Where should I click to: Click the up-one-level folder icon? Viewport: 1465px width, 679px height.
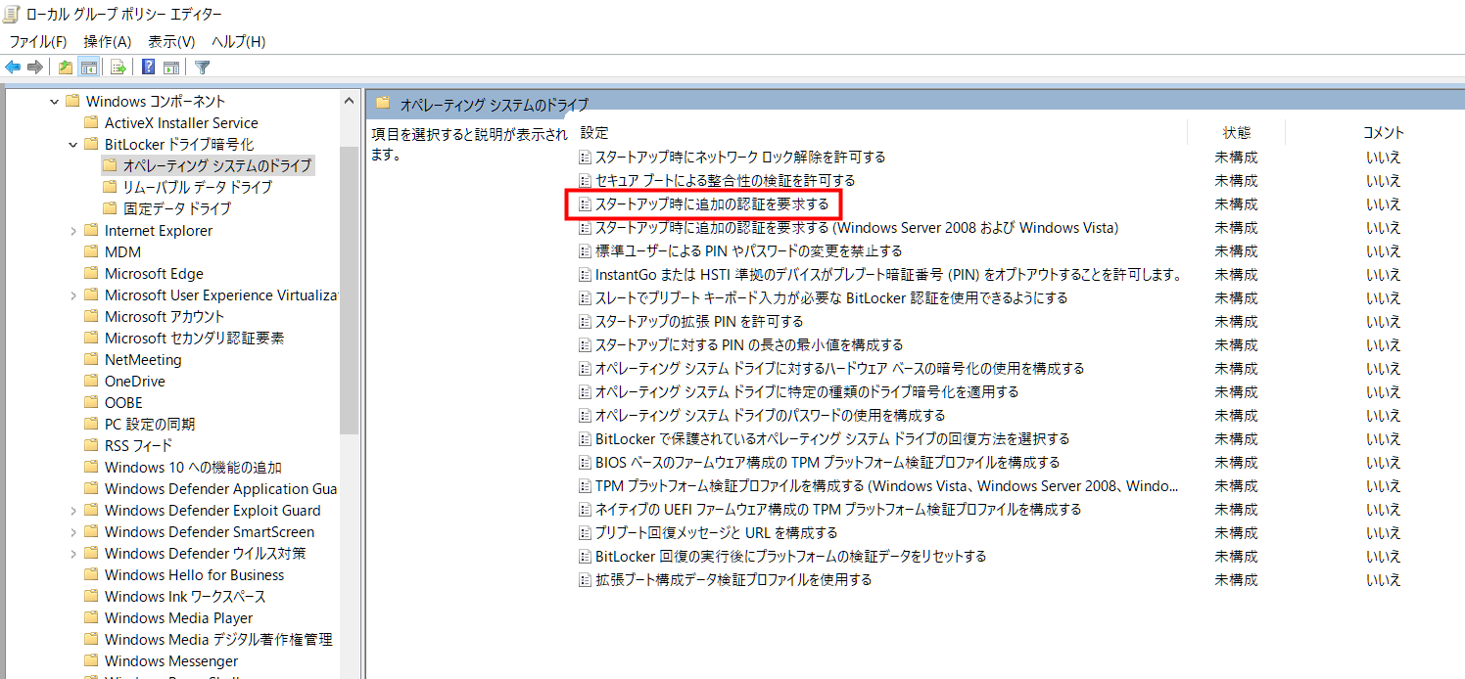click(66, 68)
